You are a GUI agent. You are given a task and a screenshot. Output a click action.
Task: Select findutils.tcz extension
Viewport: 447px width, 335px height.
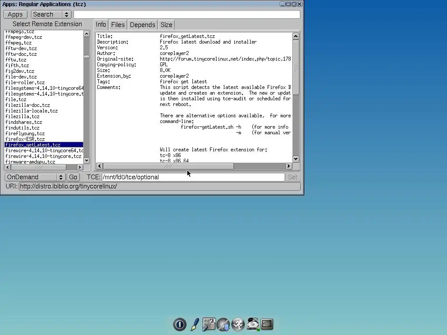(x=23, y=128)
